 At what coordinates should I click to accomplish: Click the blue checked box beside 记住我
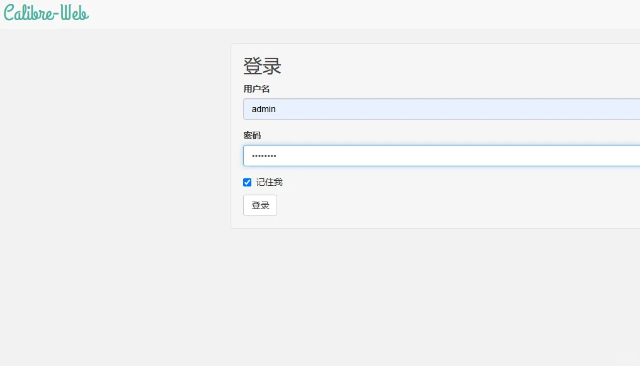(247, 183)
